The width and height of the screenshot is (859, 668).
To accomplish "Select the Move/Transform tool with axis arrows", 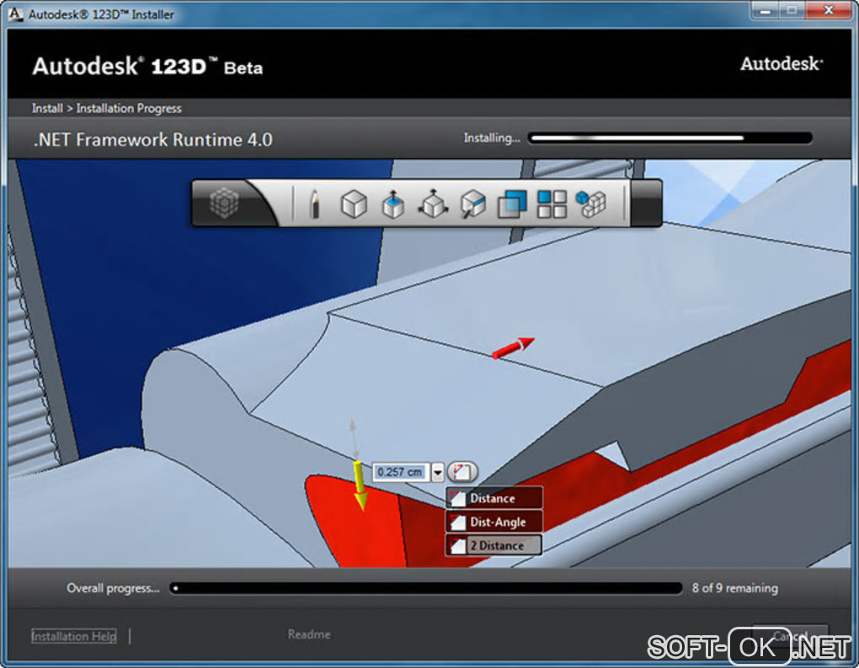I will [434, 204].
